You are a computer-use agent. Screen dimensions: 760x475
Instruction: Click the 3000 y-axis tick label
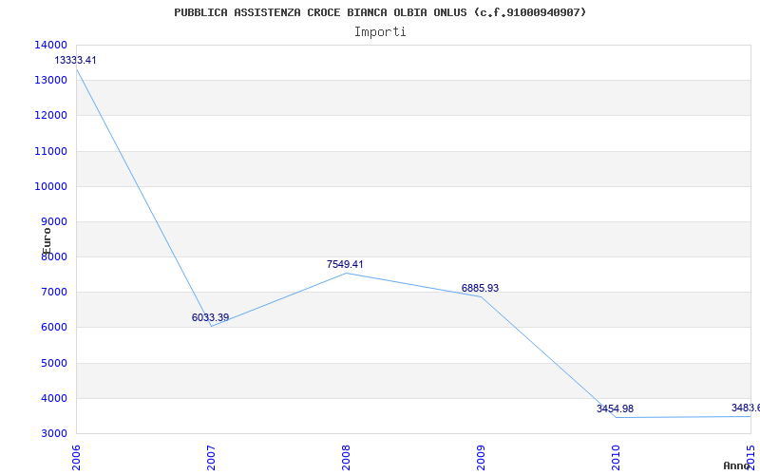52,433
